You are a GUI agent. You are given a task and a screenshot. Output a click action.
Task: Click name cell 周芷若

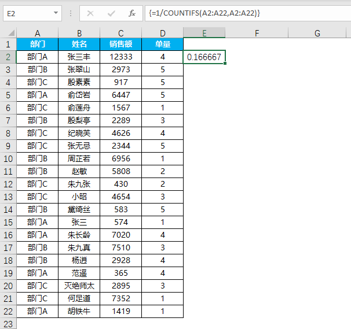79,158
